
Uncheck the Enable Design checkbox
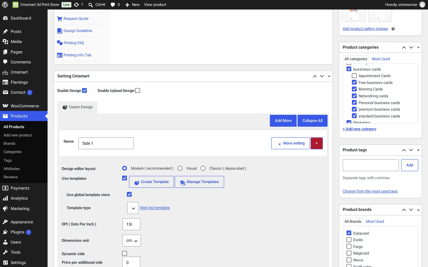click(x=85, y=91)
